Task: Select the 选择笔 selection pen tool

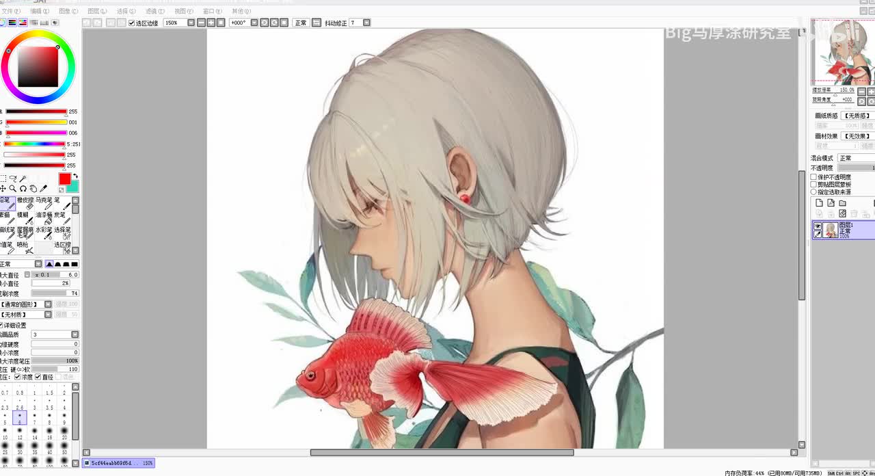Action: click(x=62, y=233)
